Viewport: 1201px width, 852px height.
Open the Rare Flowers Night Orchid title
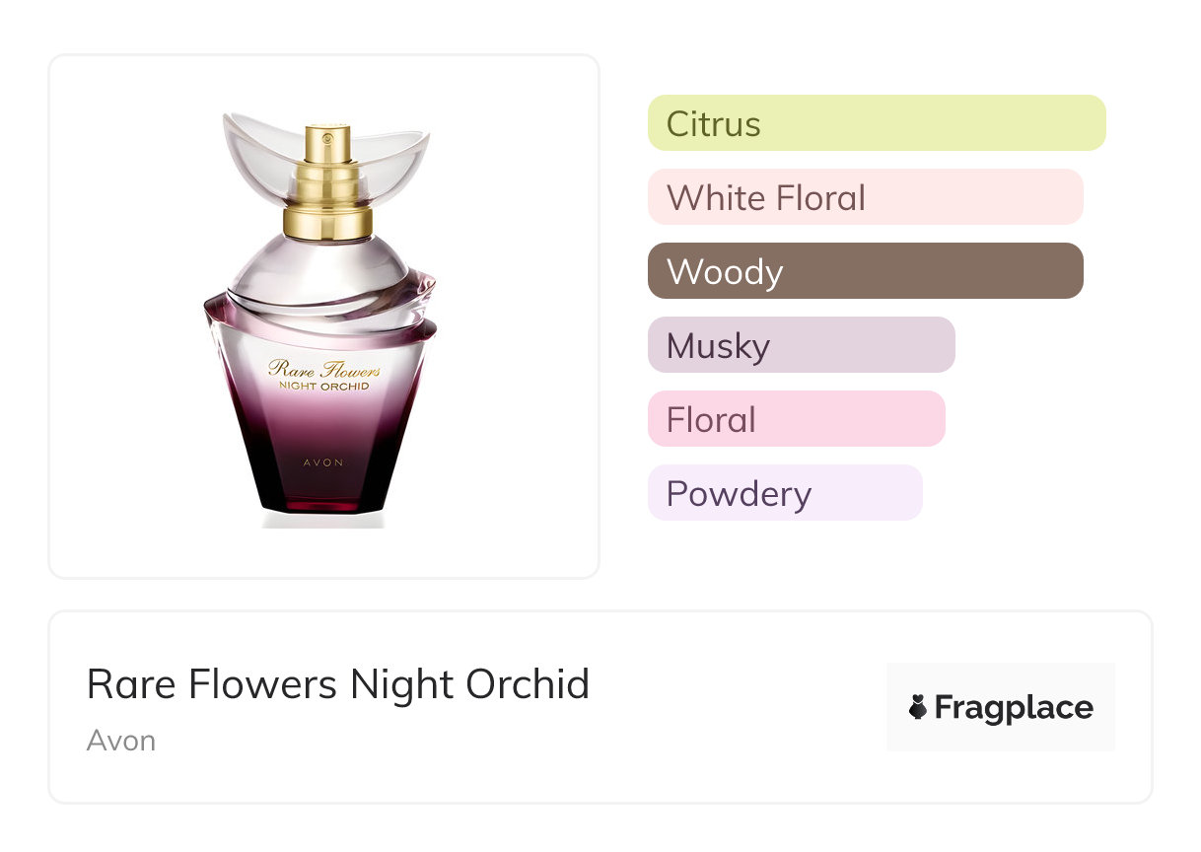point(338,684)
